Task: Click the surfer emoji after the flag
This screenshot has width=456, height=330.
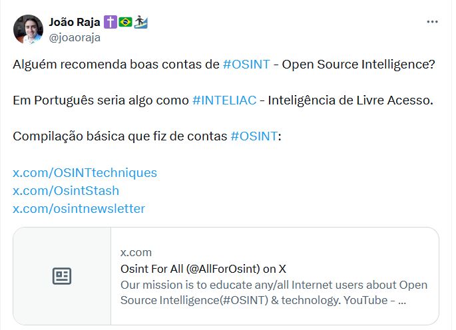Action: pos(140,23)
